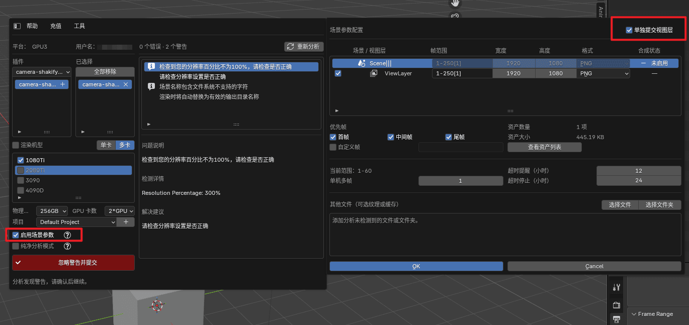Image resolution: width=689 pixels, height=325 pixels.
Task: Open the 充值 menu
Action: pos(56,26)
